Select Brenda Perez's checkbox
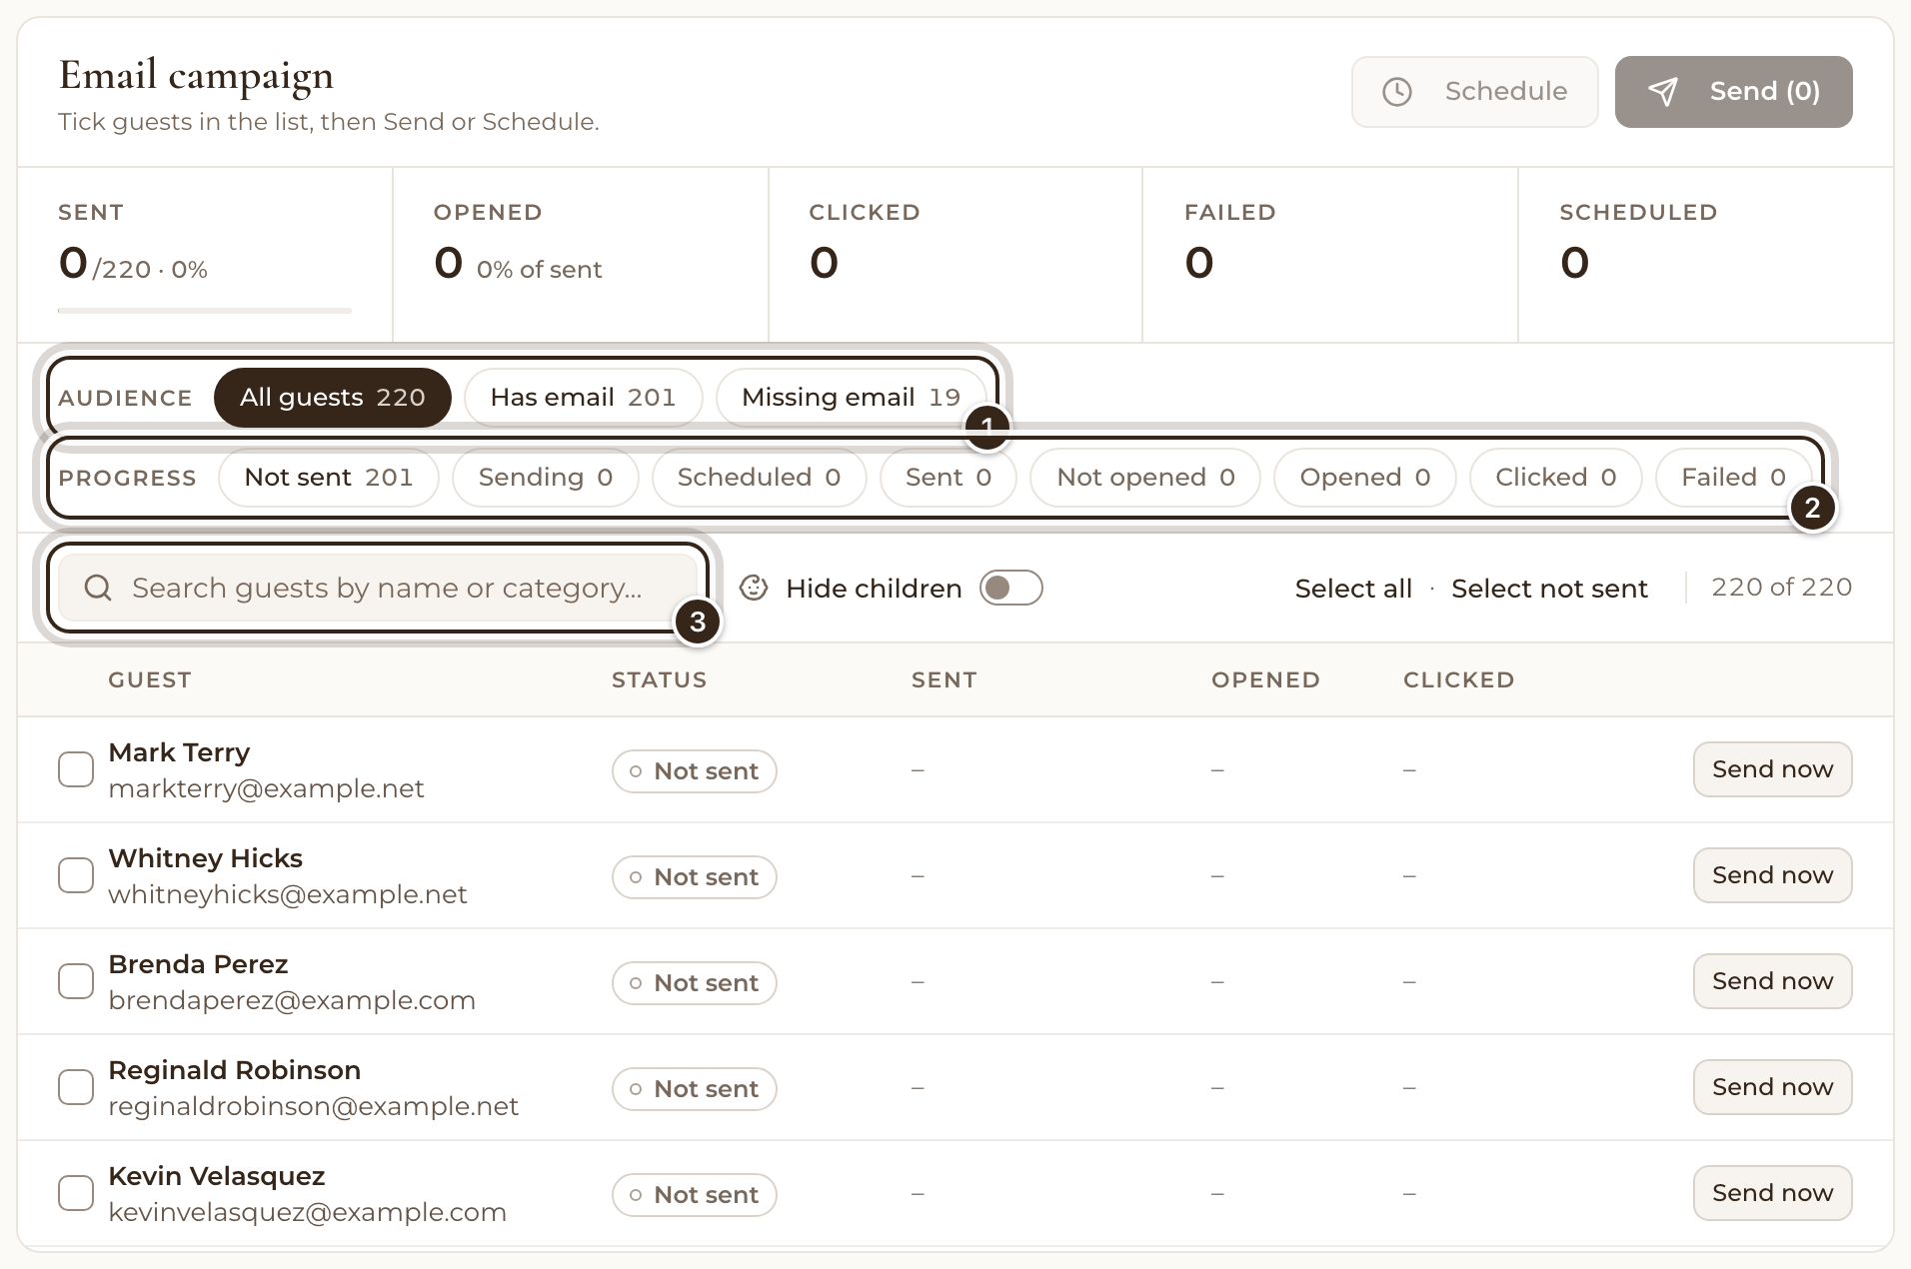The height and width of the screenshot is (1269, 1911). pyautogui.click(x=76, y=981)
